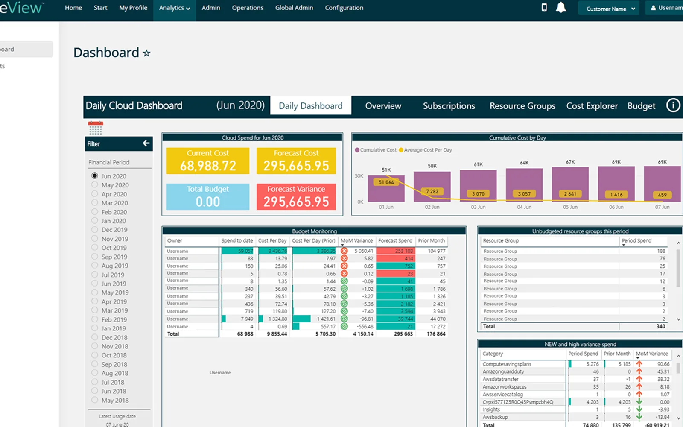Click the Cumulative Cost legend entry
This screenshot has width=683, height=427.
(x=376, y=150)
